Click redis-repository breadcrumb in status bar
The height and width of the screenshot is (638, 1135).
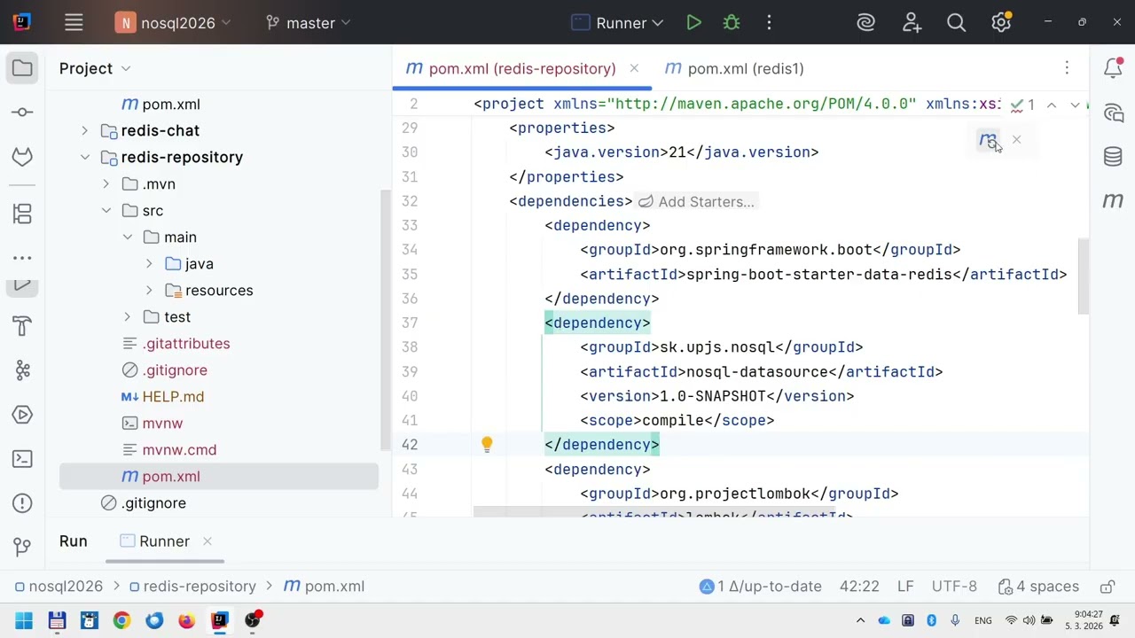point(192,587)
